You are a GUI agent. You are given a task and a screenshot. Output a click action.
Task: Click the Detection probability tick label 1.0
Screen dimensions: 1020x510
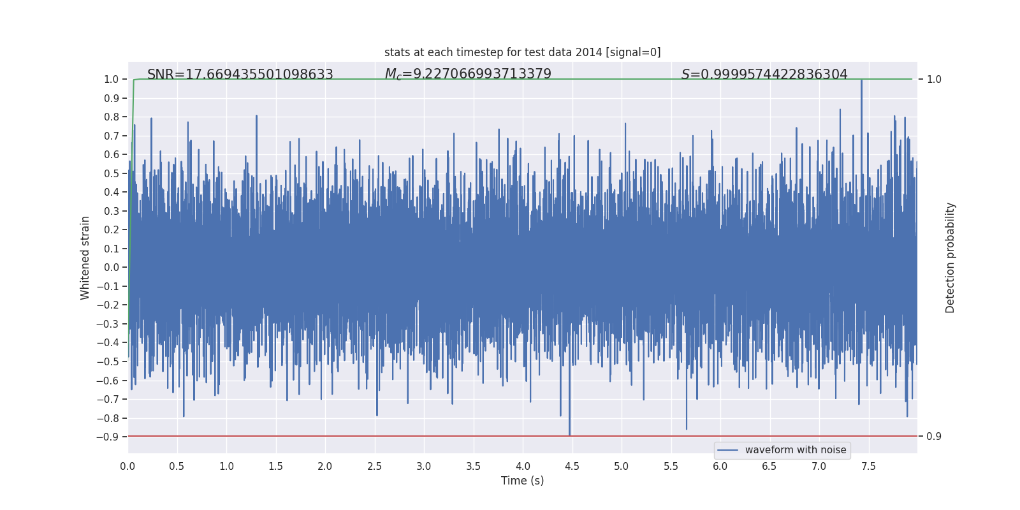(934, 80)
